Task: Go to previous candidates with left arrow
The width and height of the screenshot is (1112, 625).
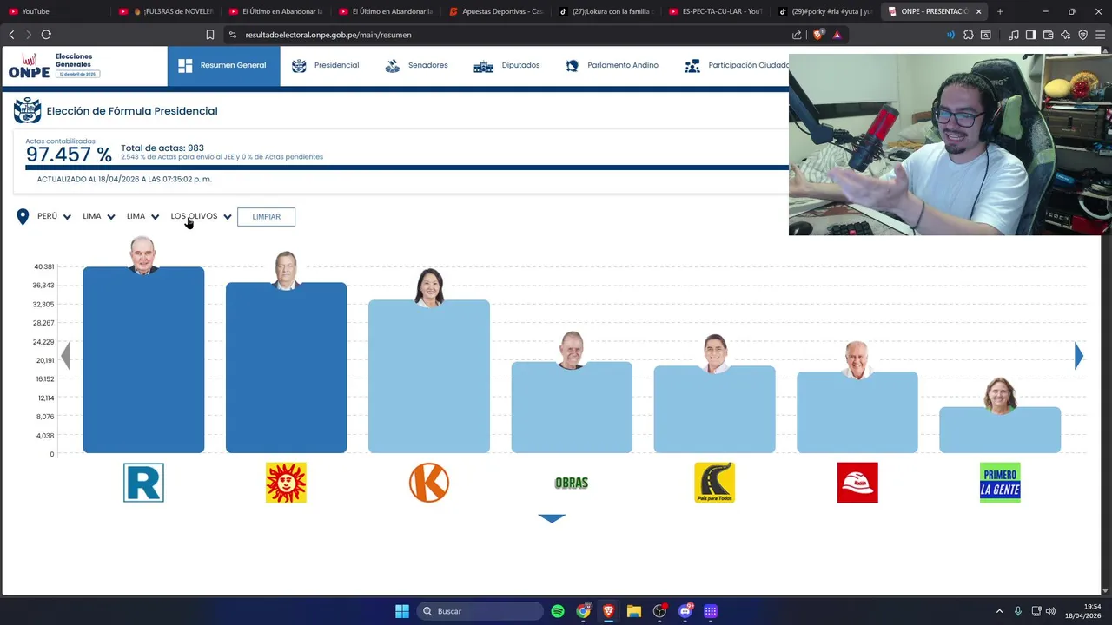Action: click(x=65, y=356)
